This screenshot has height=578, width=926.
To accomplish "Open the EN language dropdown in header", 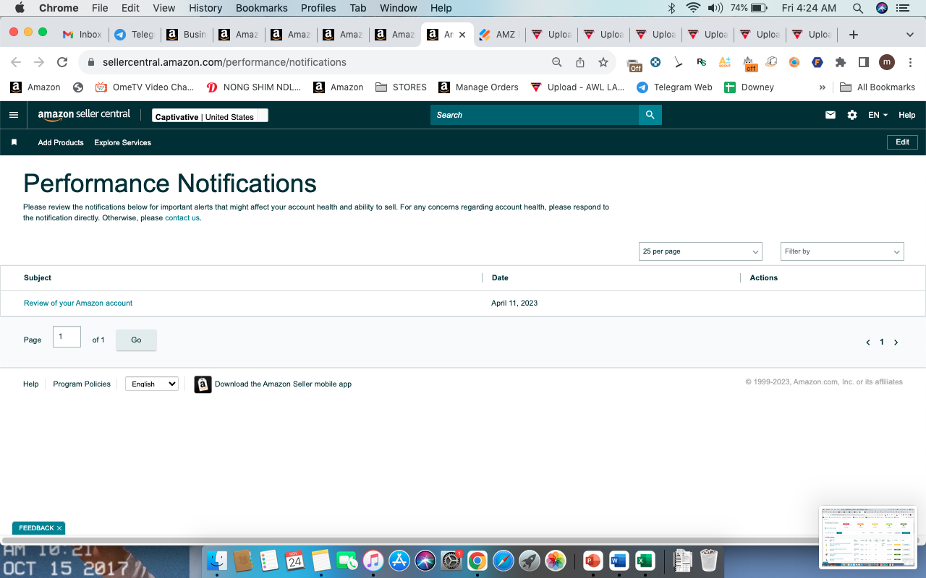I will (x=878, y=115).
